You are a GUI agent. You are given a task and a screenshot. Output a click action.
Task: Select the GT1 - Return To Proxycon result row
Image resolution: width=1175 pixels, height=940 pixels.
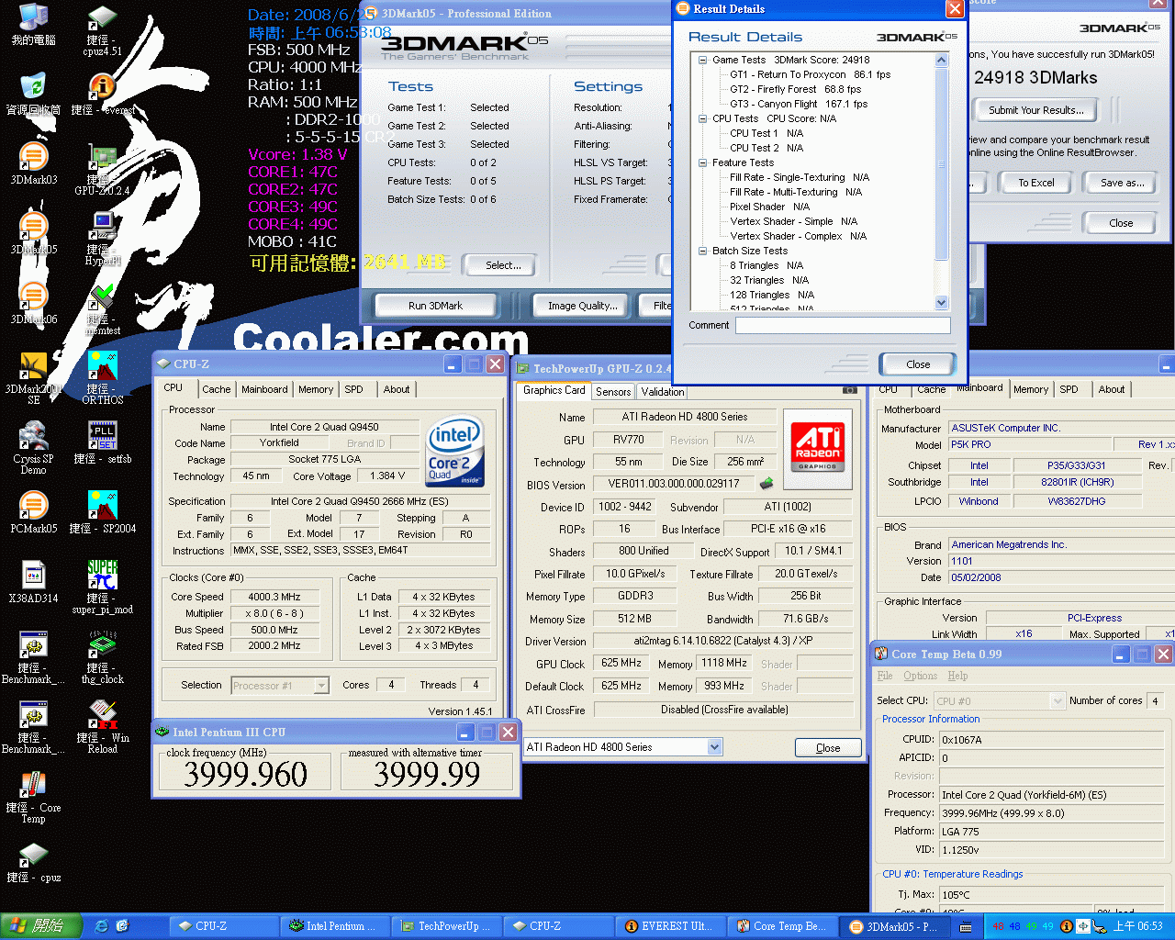coord(810,74)
